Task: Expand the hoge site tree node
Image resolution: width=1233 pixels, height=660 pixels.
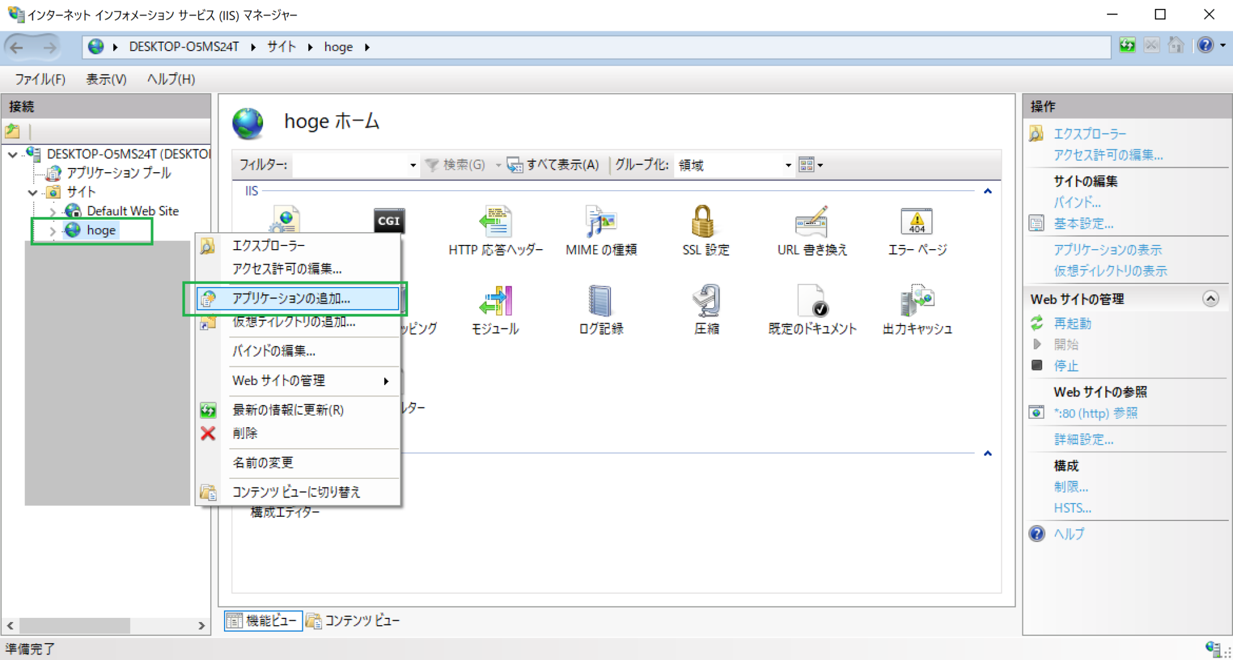Action: (53, 231)
